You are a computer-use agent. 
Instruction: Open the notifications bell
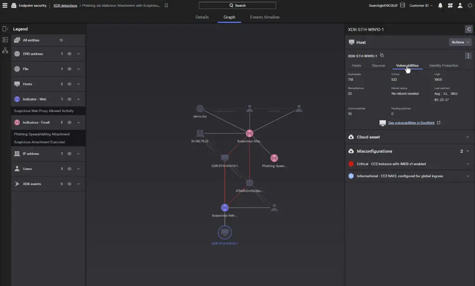tap(440, 6)
